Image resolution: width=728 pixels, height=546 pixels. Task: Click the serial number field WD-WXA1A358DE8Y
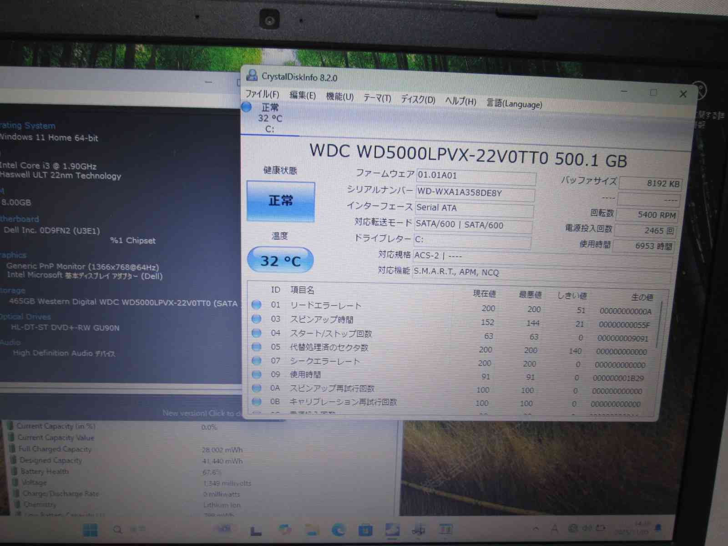(474, 193)
